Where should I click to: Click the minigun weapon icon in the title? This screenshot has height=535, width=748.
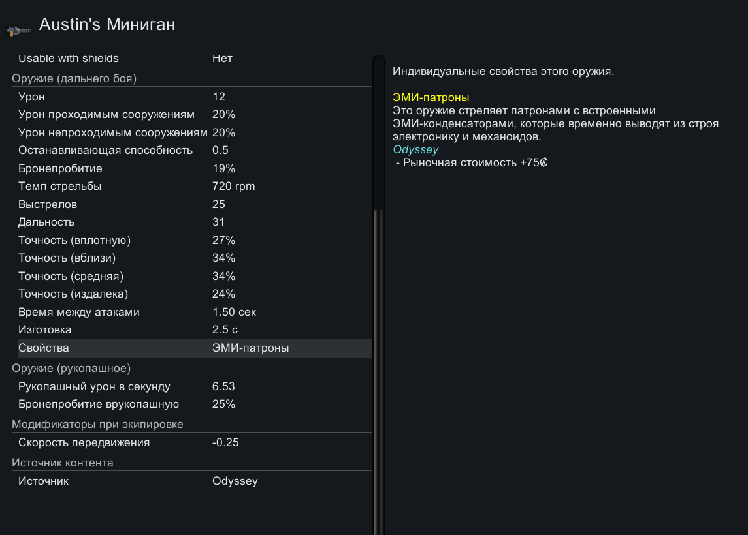[18, 29]
